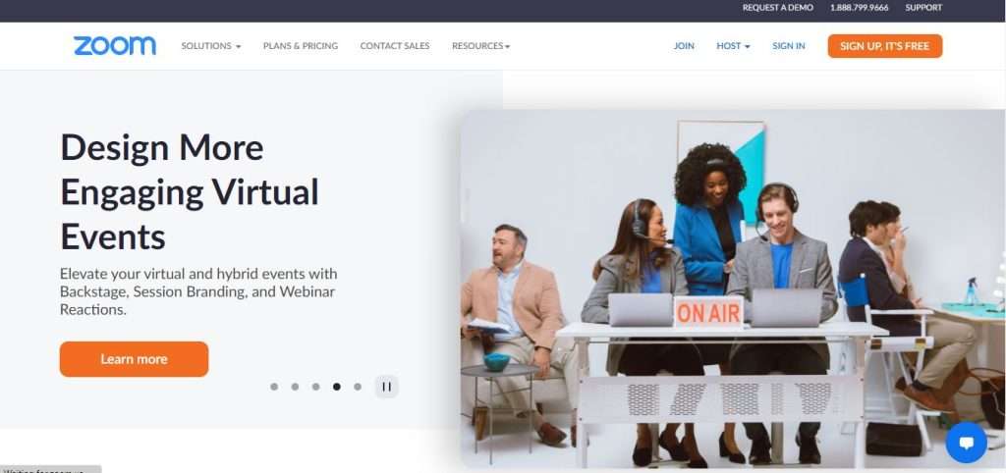Viewport: 1006px width, 473px height.
Task: Select the first carousel dot
Action: [x=274, y=387]
